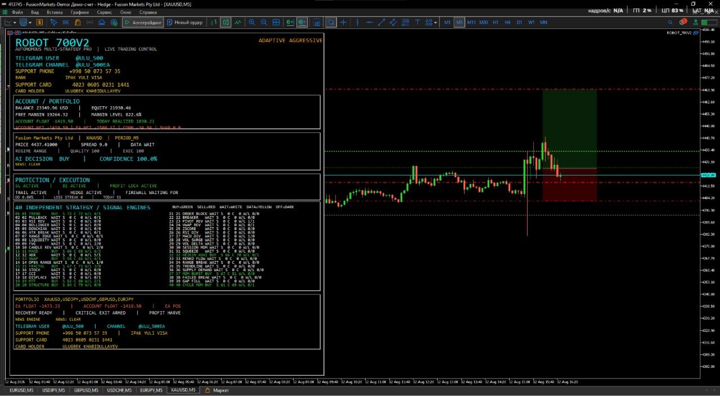Viewport: 720px width, 396px height.
Task: Click the ADAPTIVE AGGRESSIVE mode label
Action: pyautogui.click(x=290, y=40)
